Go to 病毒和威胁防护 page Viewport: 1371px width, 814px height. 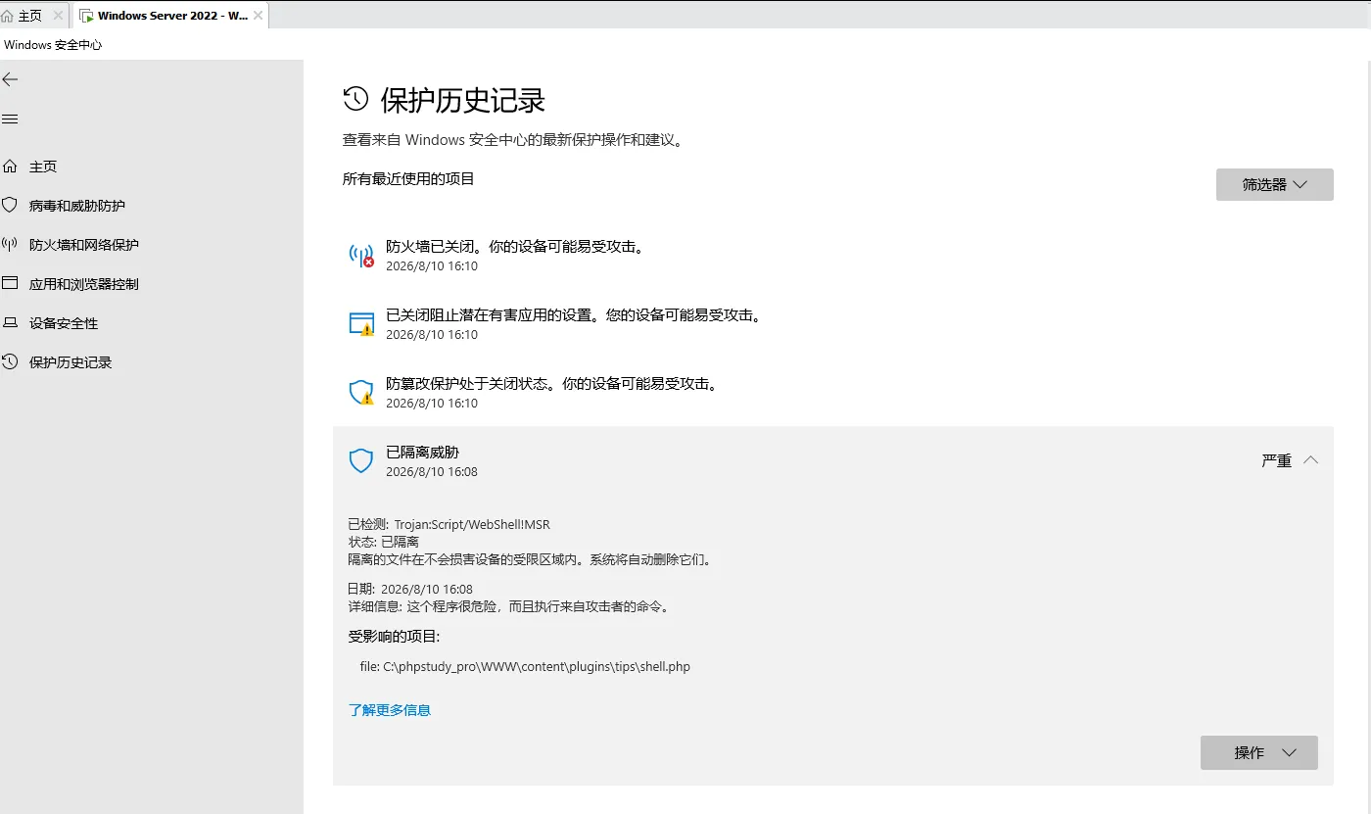pos(77,206)
